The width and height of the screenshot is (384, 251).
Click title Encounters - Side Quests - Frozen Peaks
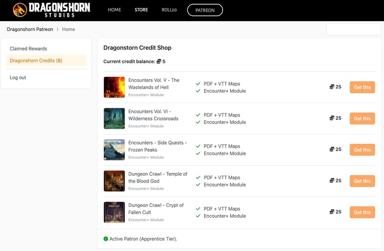tap(157, 146)
